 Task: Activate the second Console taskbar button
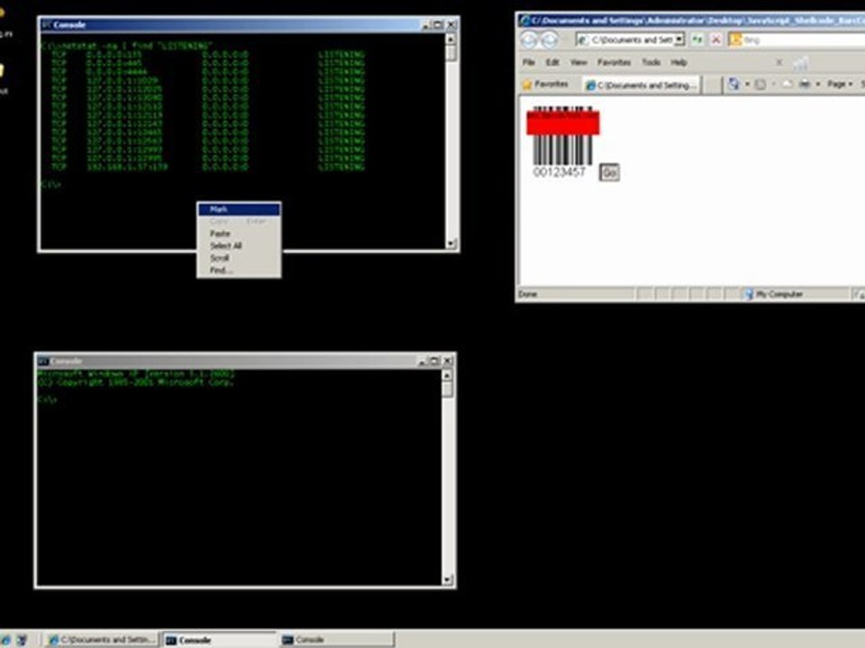337,640
